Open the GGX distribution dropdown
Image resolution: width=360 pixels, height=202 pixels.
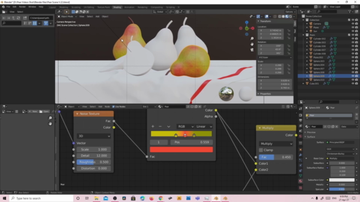[340, 149]
